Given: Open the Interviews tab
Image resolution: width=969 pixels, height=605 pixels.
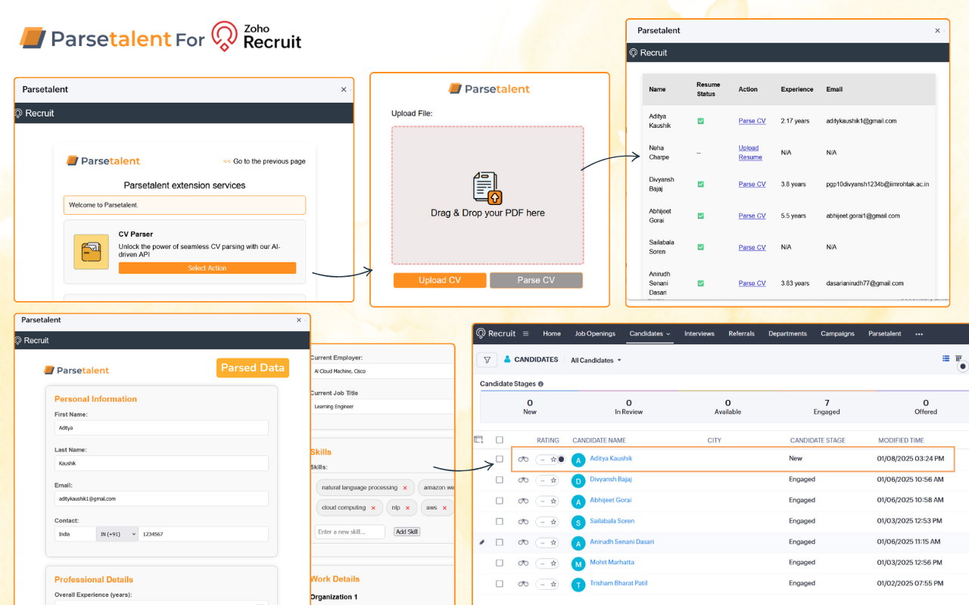Looking at the screenshot, I should (699, 334).
